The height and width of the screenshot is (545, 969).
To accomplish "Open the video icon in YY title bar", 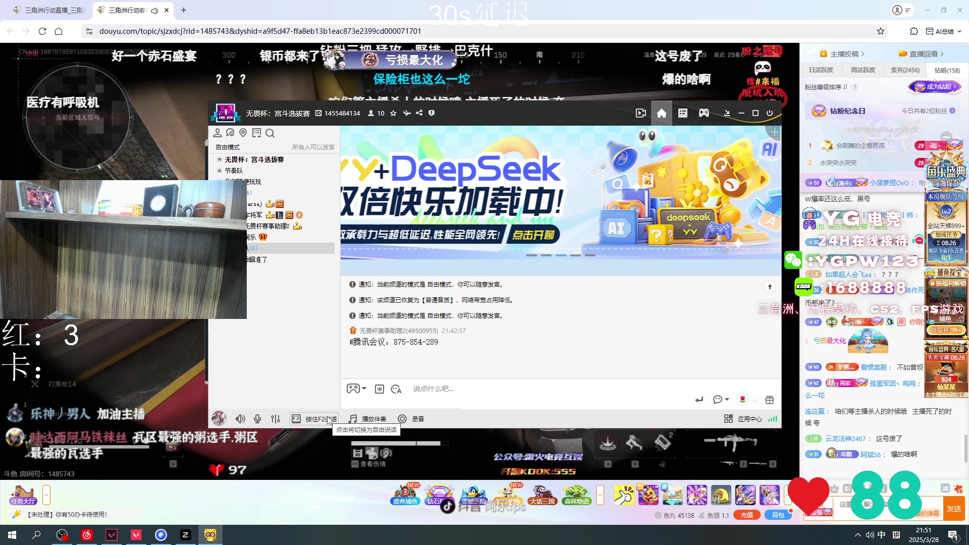I will [641, 113].
